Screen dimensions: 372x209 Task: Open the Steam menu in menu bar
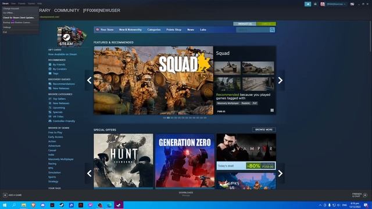click(x=5, y=3)
